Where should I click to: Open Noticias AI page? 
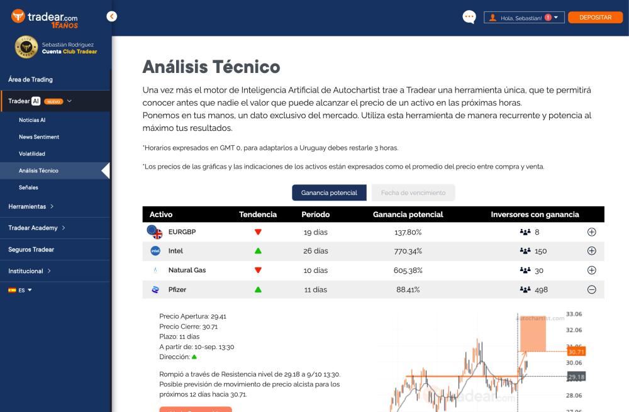coord(32,120)
